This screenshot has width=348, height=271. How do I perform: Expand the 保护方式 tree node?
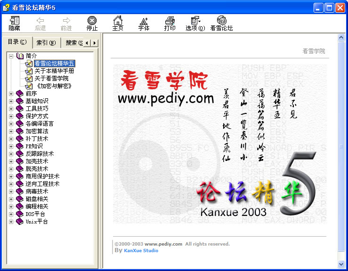(11, 116)
